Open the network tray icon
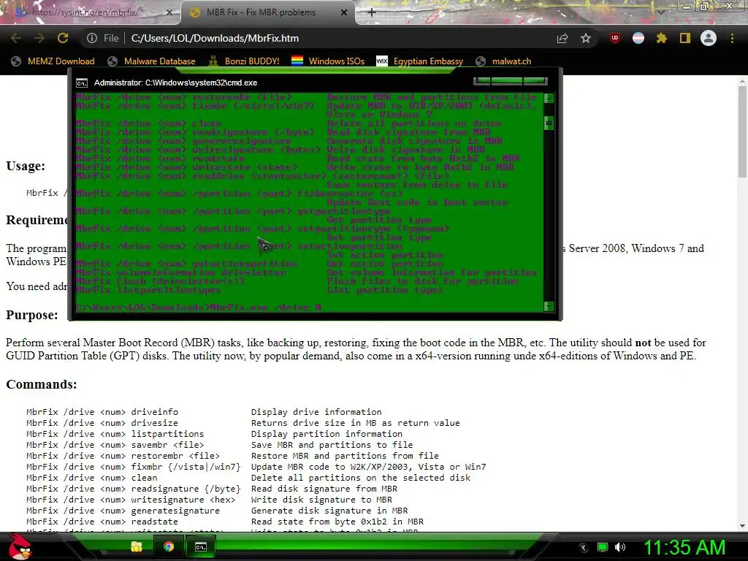 click(x=603, y=548)
